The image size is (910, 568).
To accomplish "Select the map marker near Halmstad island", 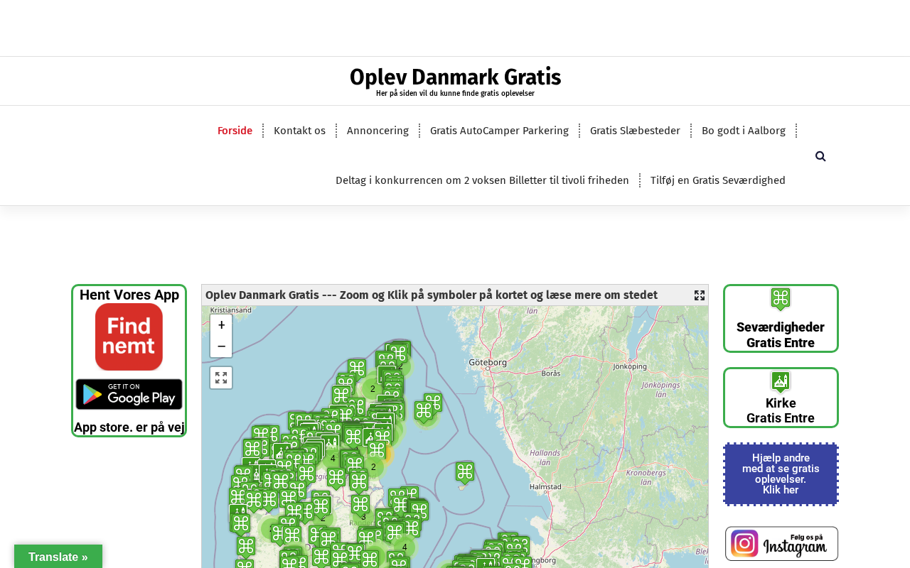I will tap(465, 473).
